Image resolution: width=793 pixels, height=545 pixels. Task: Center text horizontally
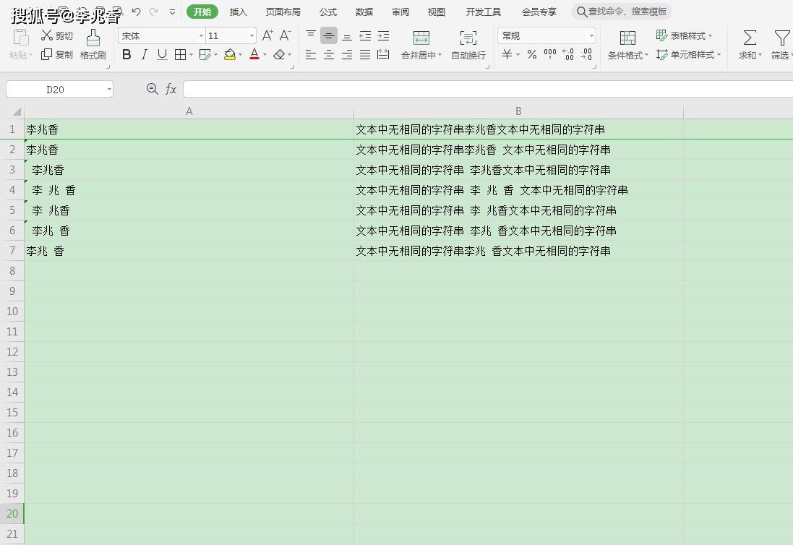pos(329,55)
